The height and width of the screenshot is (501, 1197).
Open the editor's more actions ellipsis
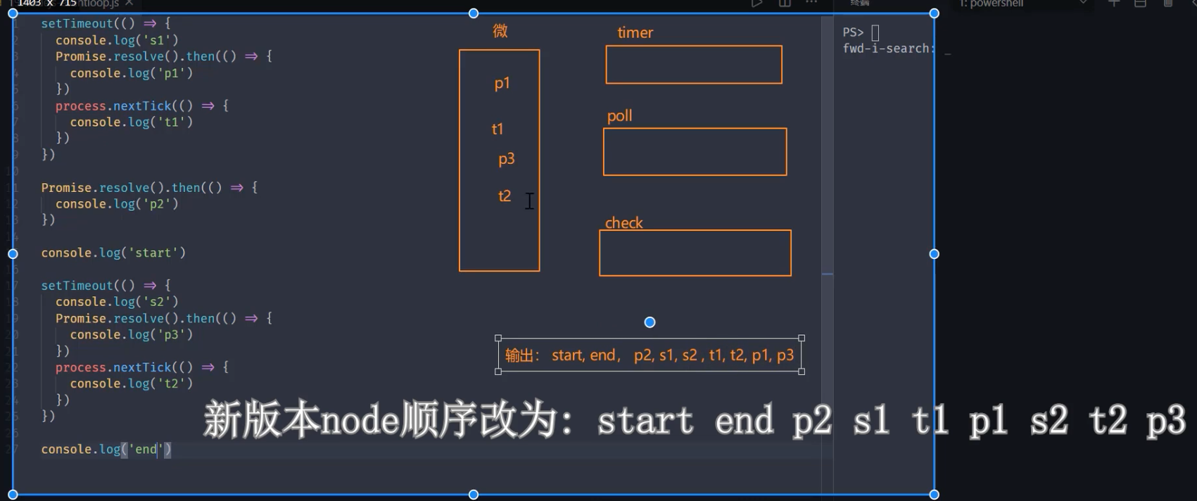click(811, 3)
